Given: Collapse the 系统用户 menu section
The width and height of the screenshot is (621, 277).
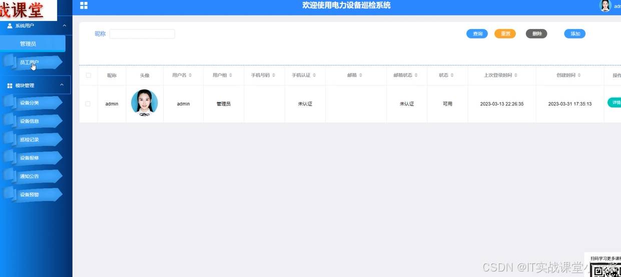Looking at the screenshot, I should pos(64,25).
